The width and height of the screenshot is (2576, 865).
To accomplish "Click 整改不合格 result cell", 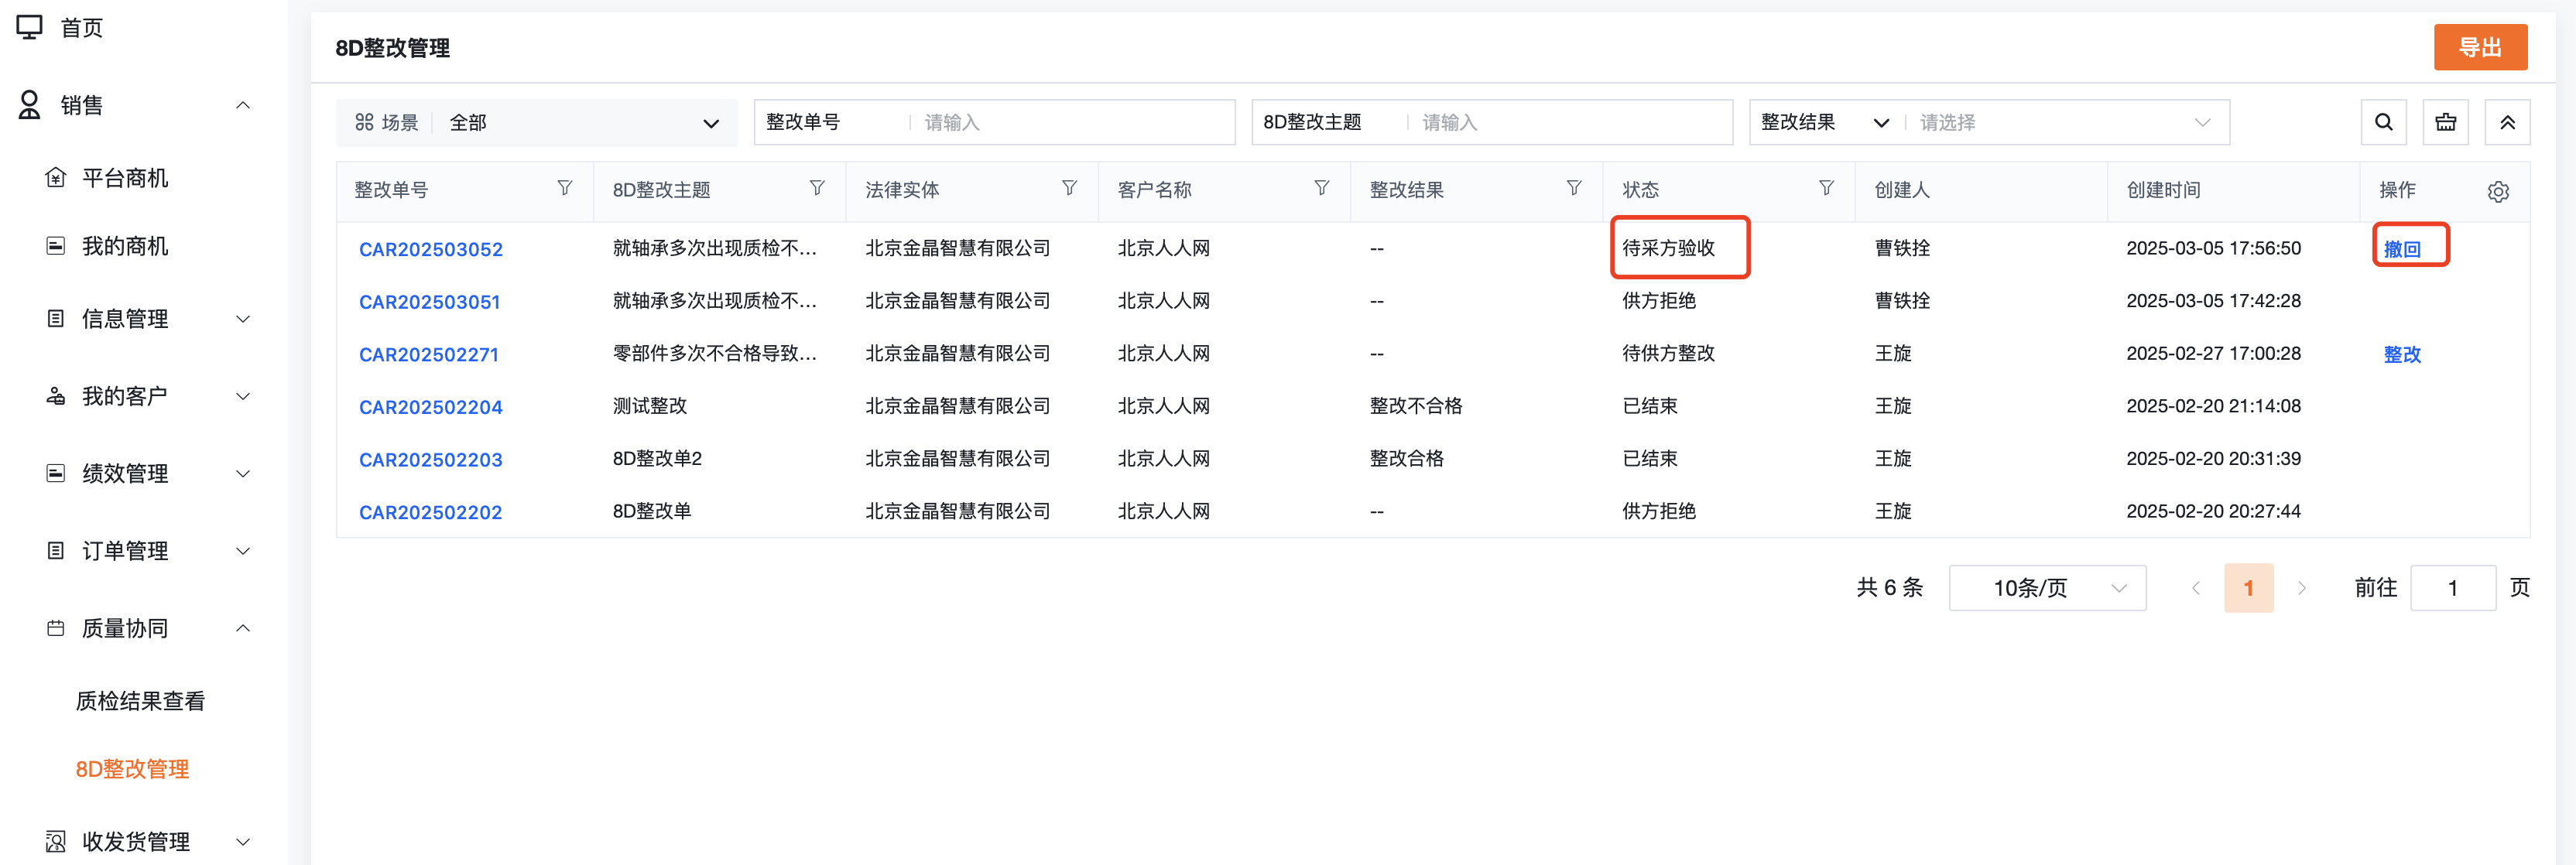I will point(1416,406).
